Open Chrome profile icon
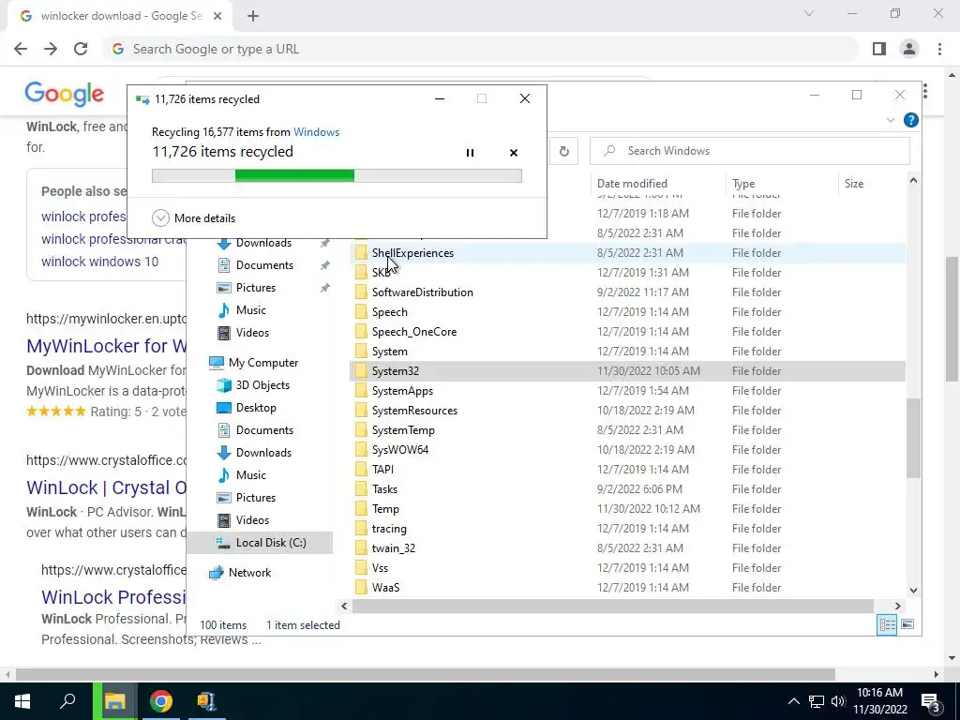The image size is (960, 720). coord(909,49)
